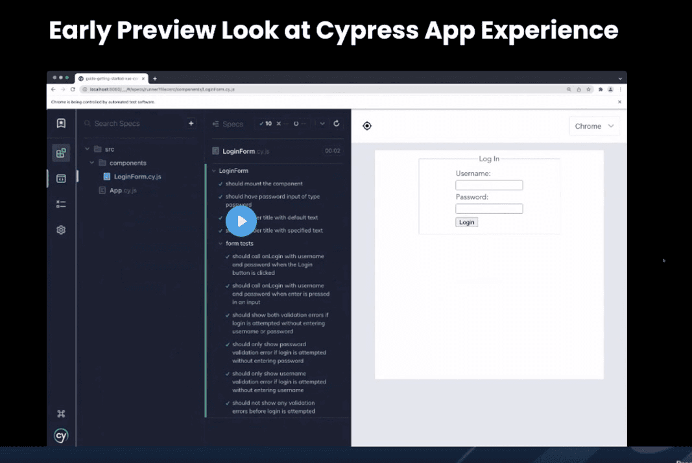Screen dimensions: 692x463
Task: Open the runs window icon in sidebar
Action: tap(61, 178)
